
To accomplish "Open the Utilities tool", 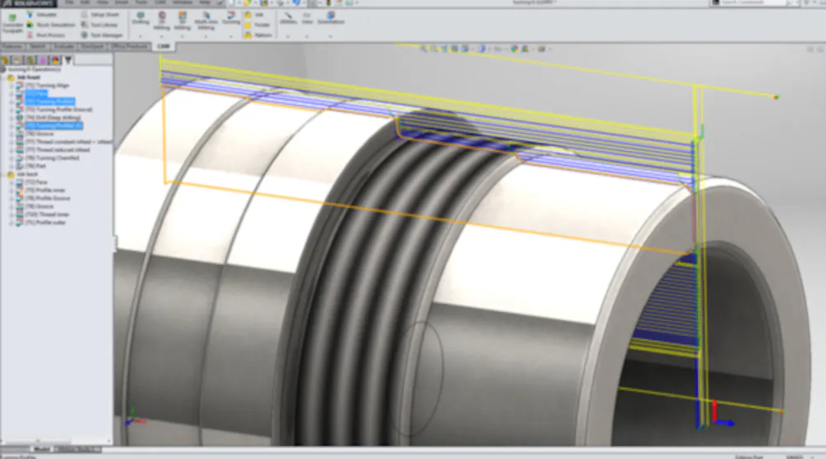I will (288, 18).
